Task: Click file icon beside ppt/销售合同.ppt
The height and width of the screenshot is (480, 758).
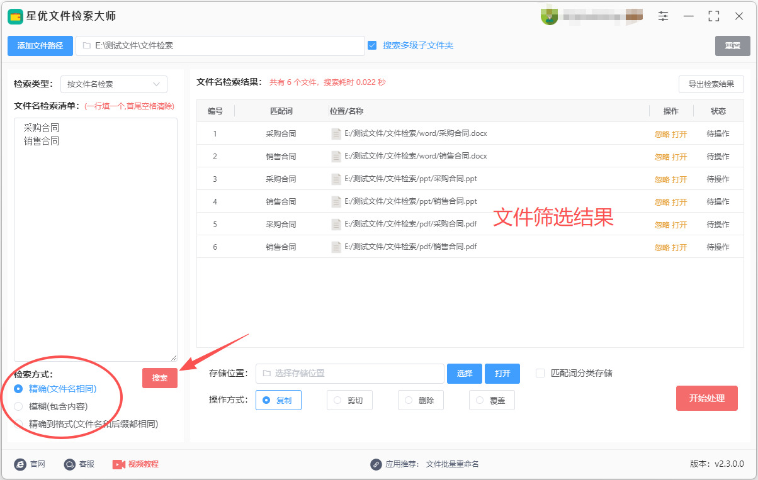Action: tap(336, 201)
